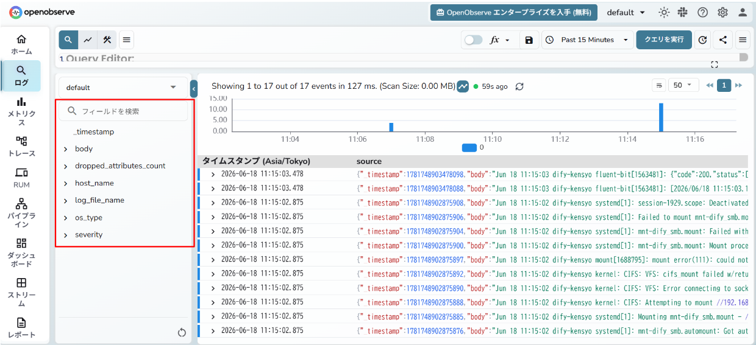This screenshot has width=756, height=345.
Task: Expand the query editor to fullscreen
Action: coord(715,64)
